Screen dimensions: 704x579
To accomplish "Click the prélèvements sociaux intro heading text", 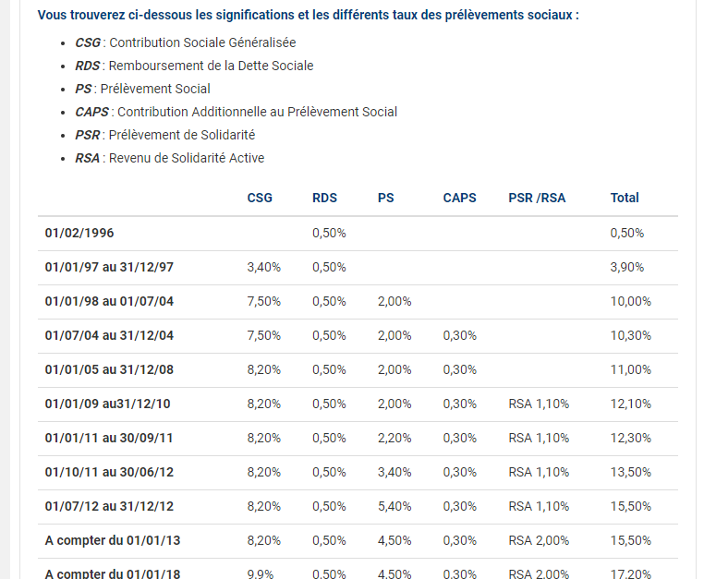I will tap(309, 16).
